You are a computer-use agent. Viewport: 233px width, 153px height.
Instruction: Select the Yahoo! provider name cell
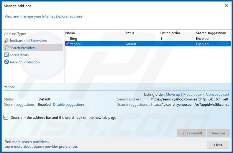(x=75, y=44)
